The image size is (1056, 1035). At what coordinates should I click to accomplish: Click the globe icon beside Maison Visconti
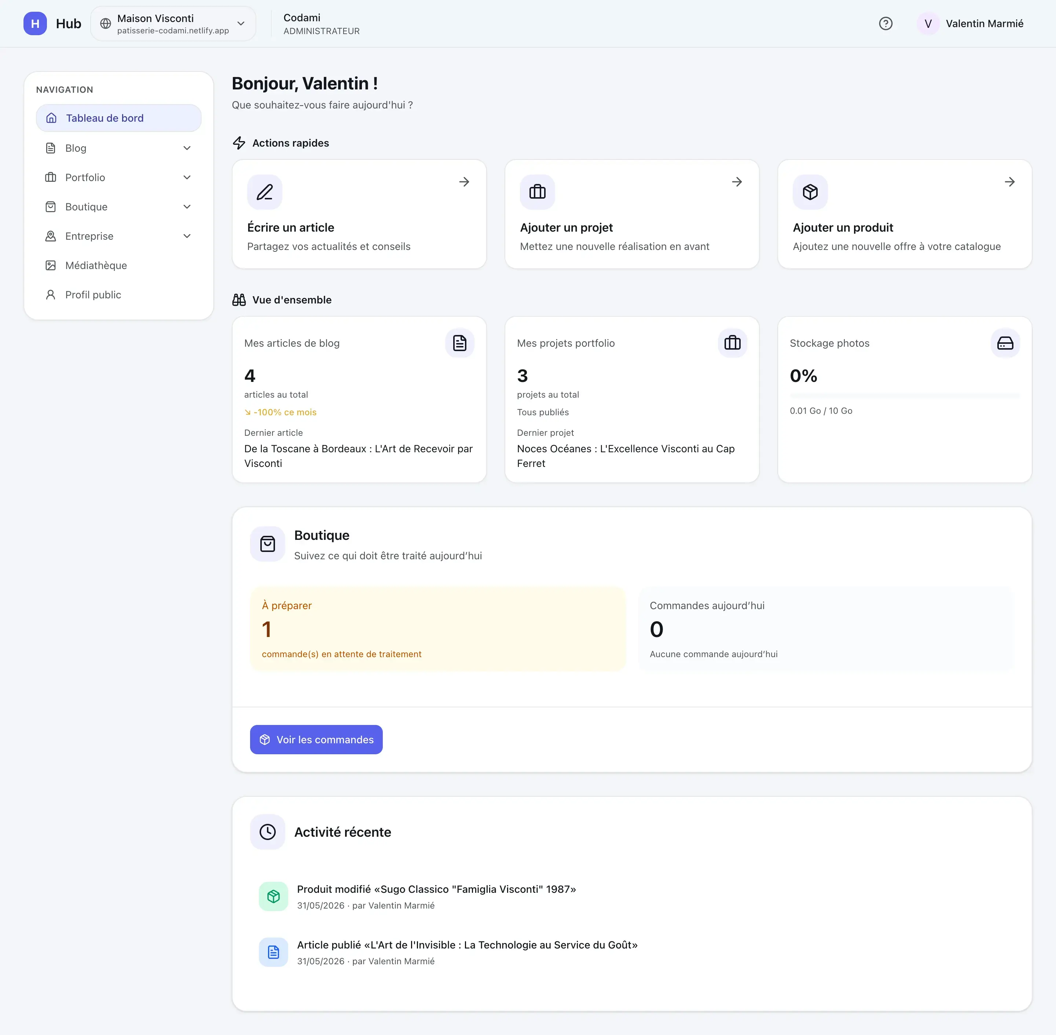pos(106,23)
